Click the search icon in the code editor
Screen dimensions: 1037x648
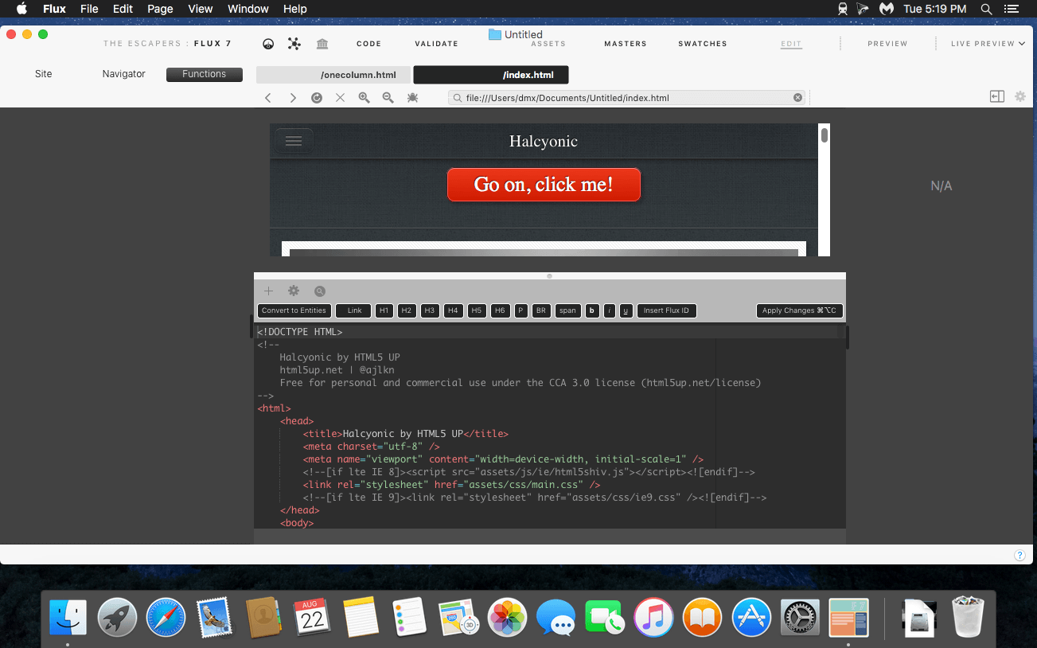pyautogui.click(x=320, y=291)
